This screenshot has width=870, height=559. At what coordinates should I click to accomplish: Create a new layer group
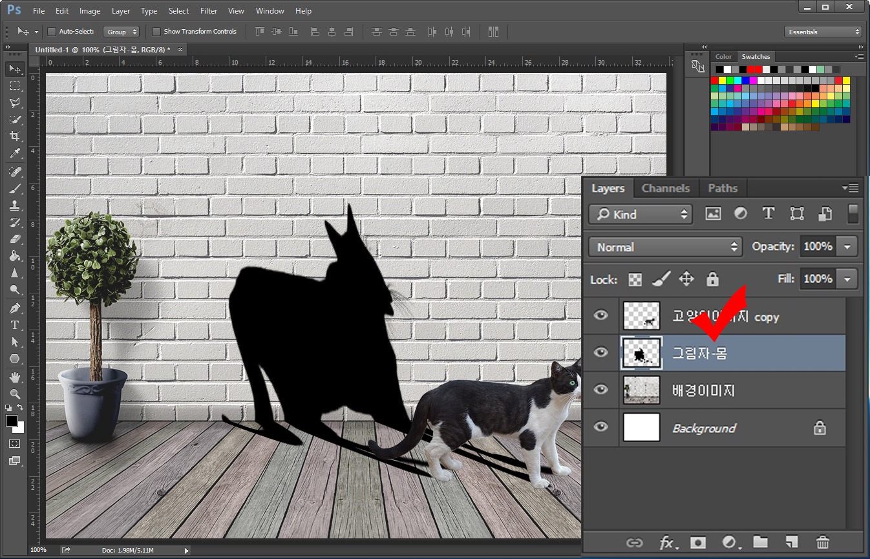coord(760,543)
